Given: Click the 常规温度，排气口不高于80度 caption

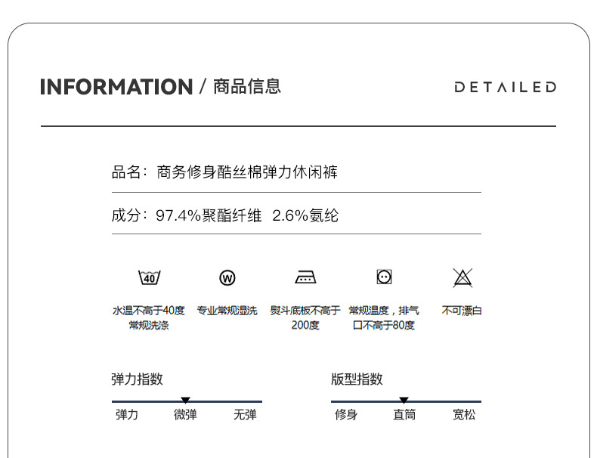Looking at the screenshot, I should point(384,318).
